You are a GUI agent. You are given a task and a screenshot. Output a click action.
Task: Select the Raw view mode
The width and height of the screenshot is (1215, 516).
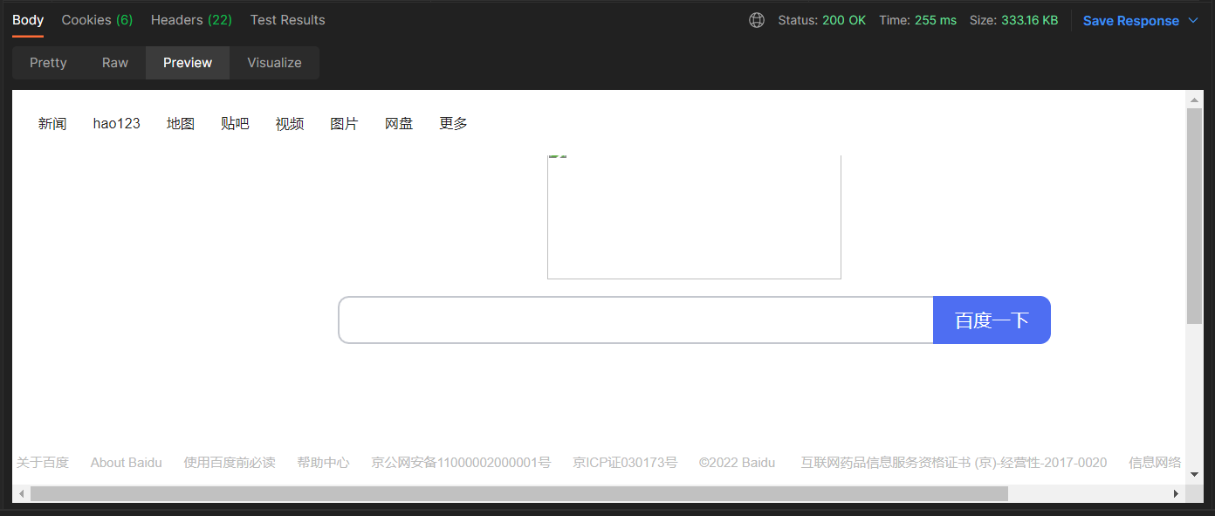click(115, 63)
